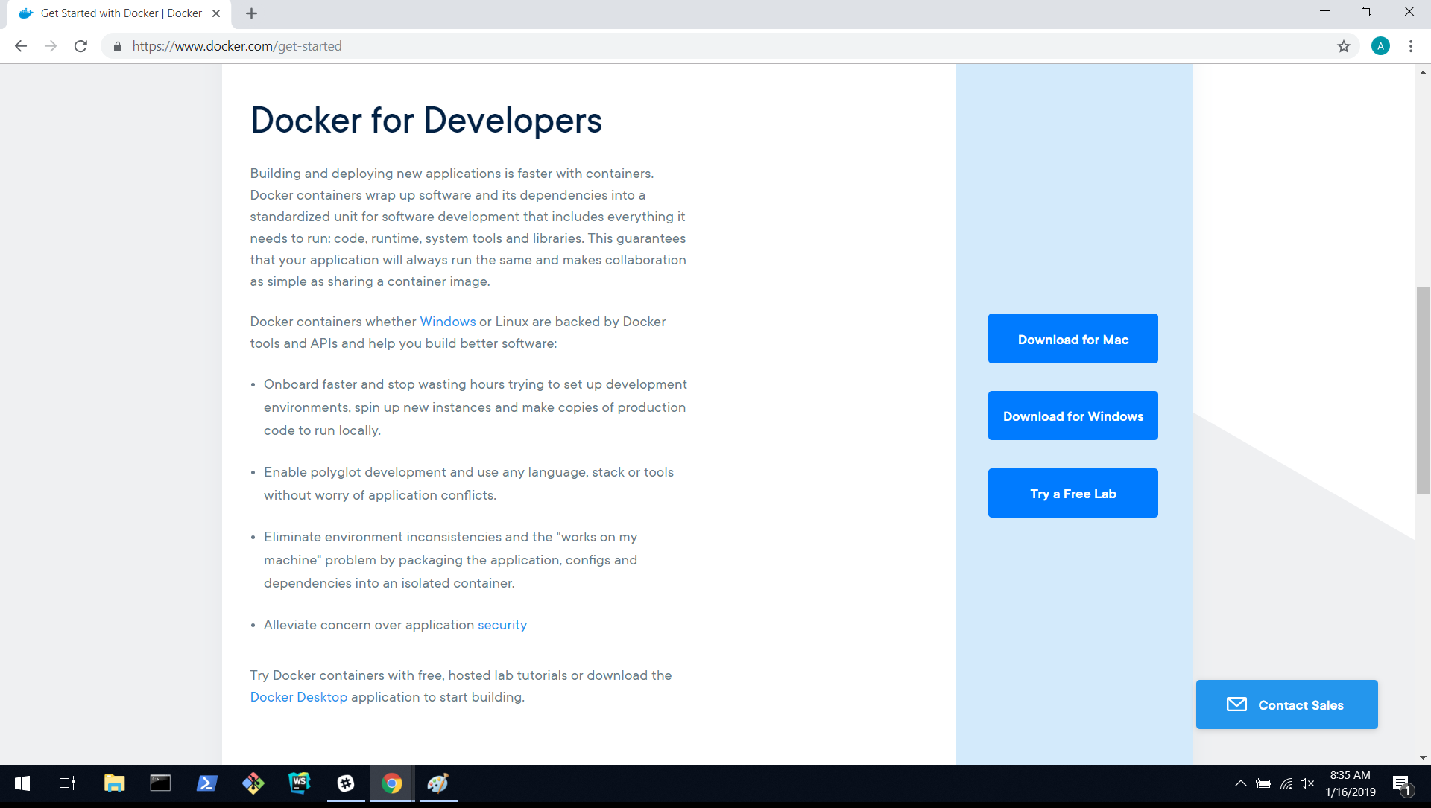Open the network Wi-Fi tray icon
Image resolution: width=1431 pixels, height=808 pixels.
coord(1286,783)
